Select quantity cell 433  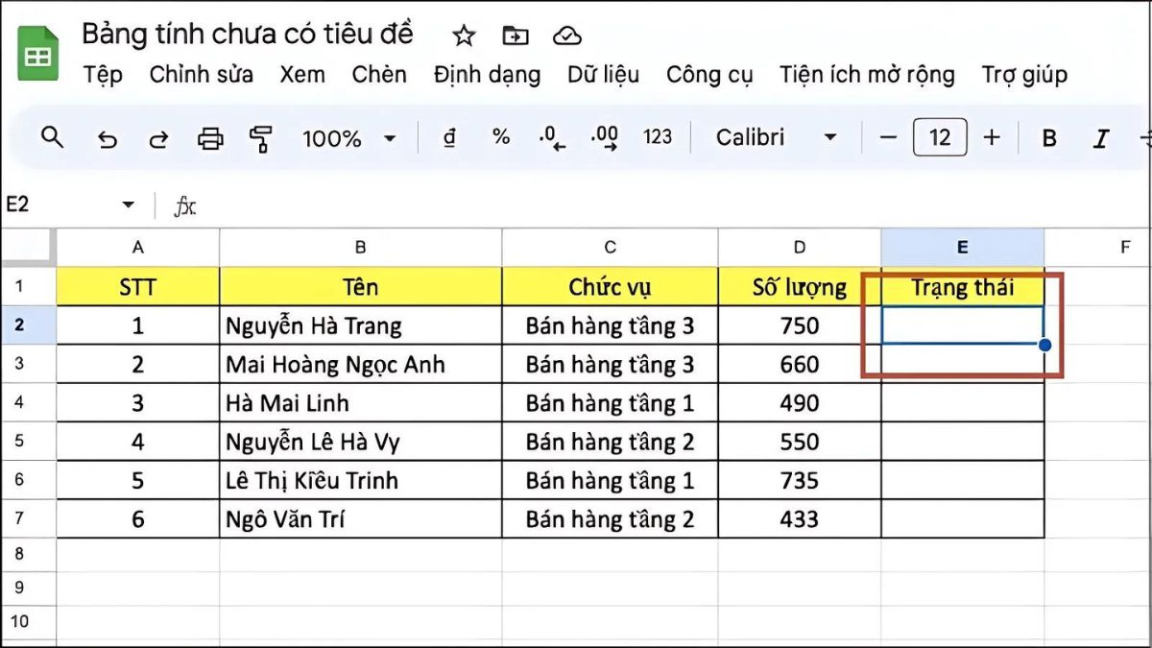(800, 519)
